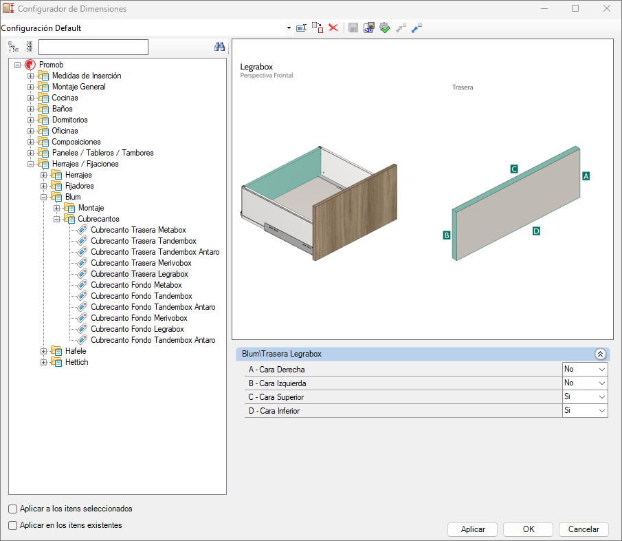Click the save-as icon in toolbar
This screenshot has height=541, width=622.
click(x=369, y=28)
